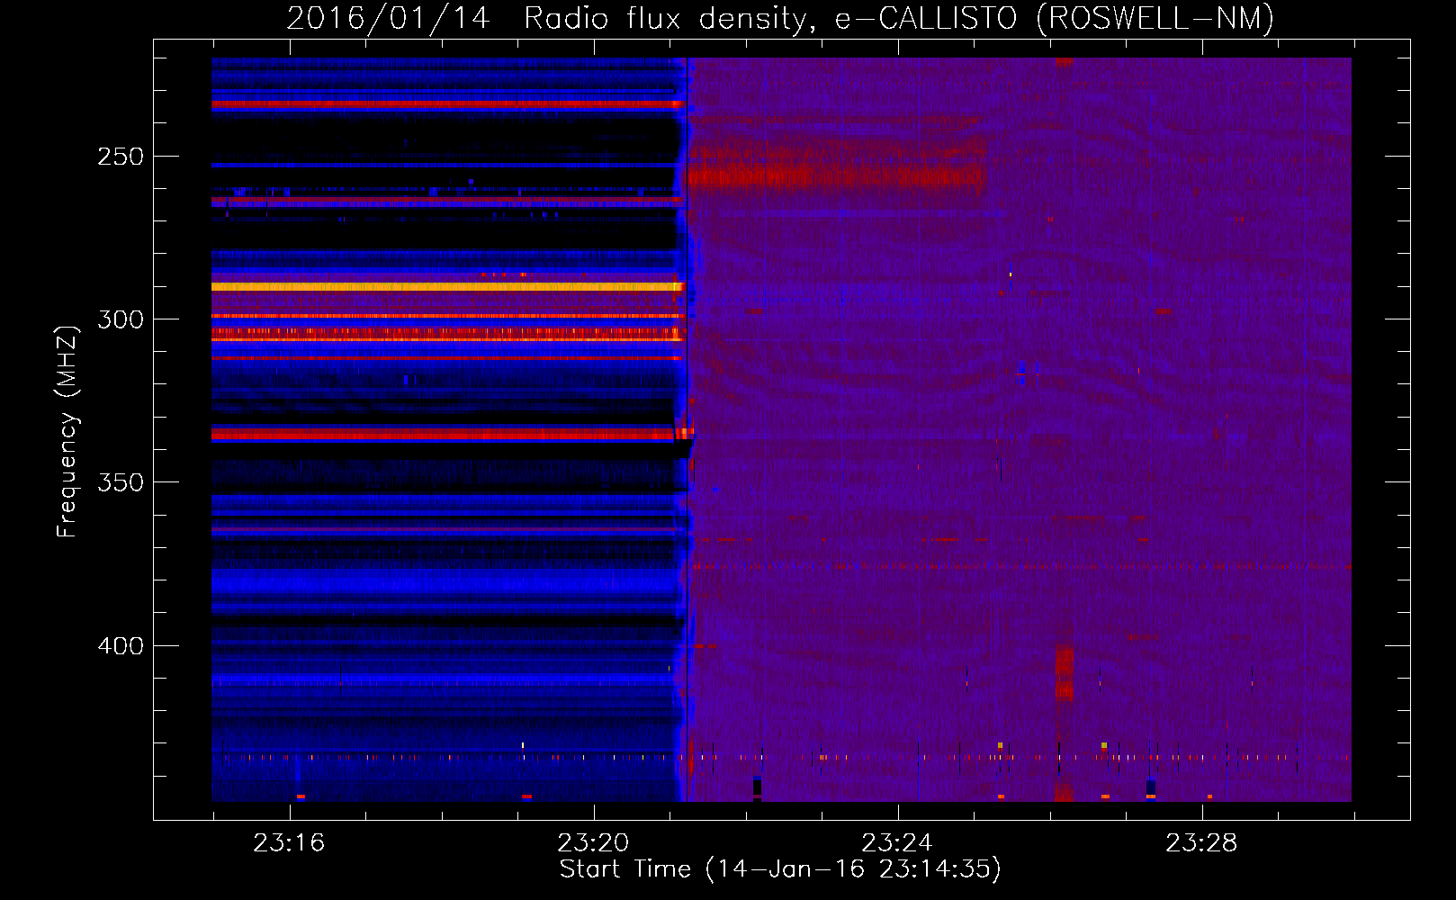
Task: Click the 23:28 time tick label
Action: 1201,843
